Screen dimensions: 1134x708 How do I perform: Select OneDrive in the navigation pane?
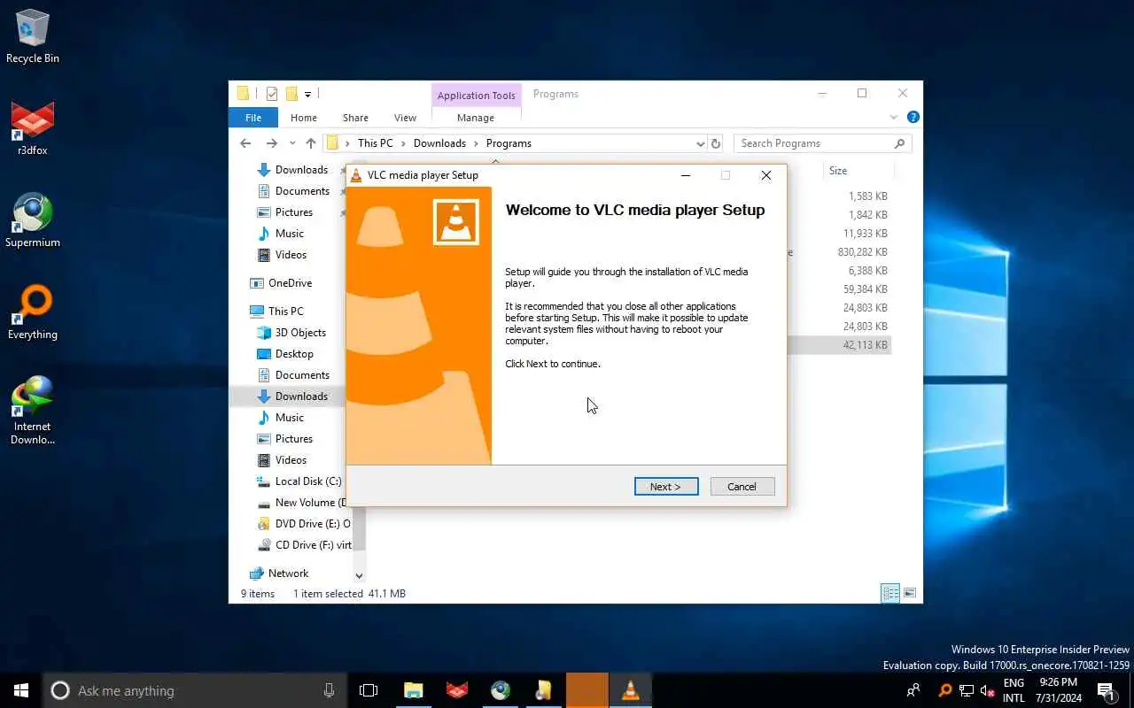tap(290, 283)
